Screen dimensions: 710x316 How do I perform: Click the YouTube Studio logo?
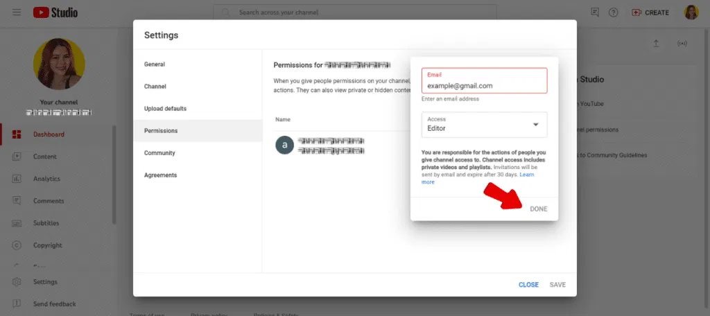tap(55, 12)
